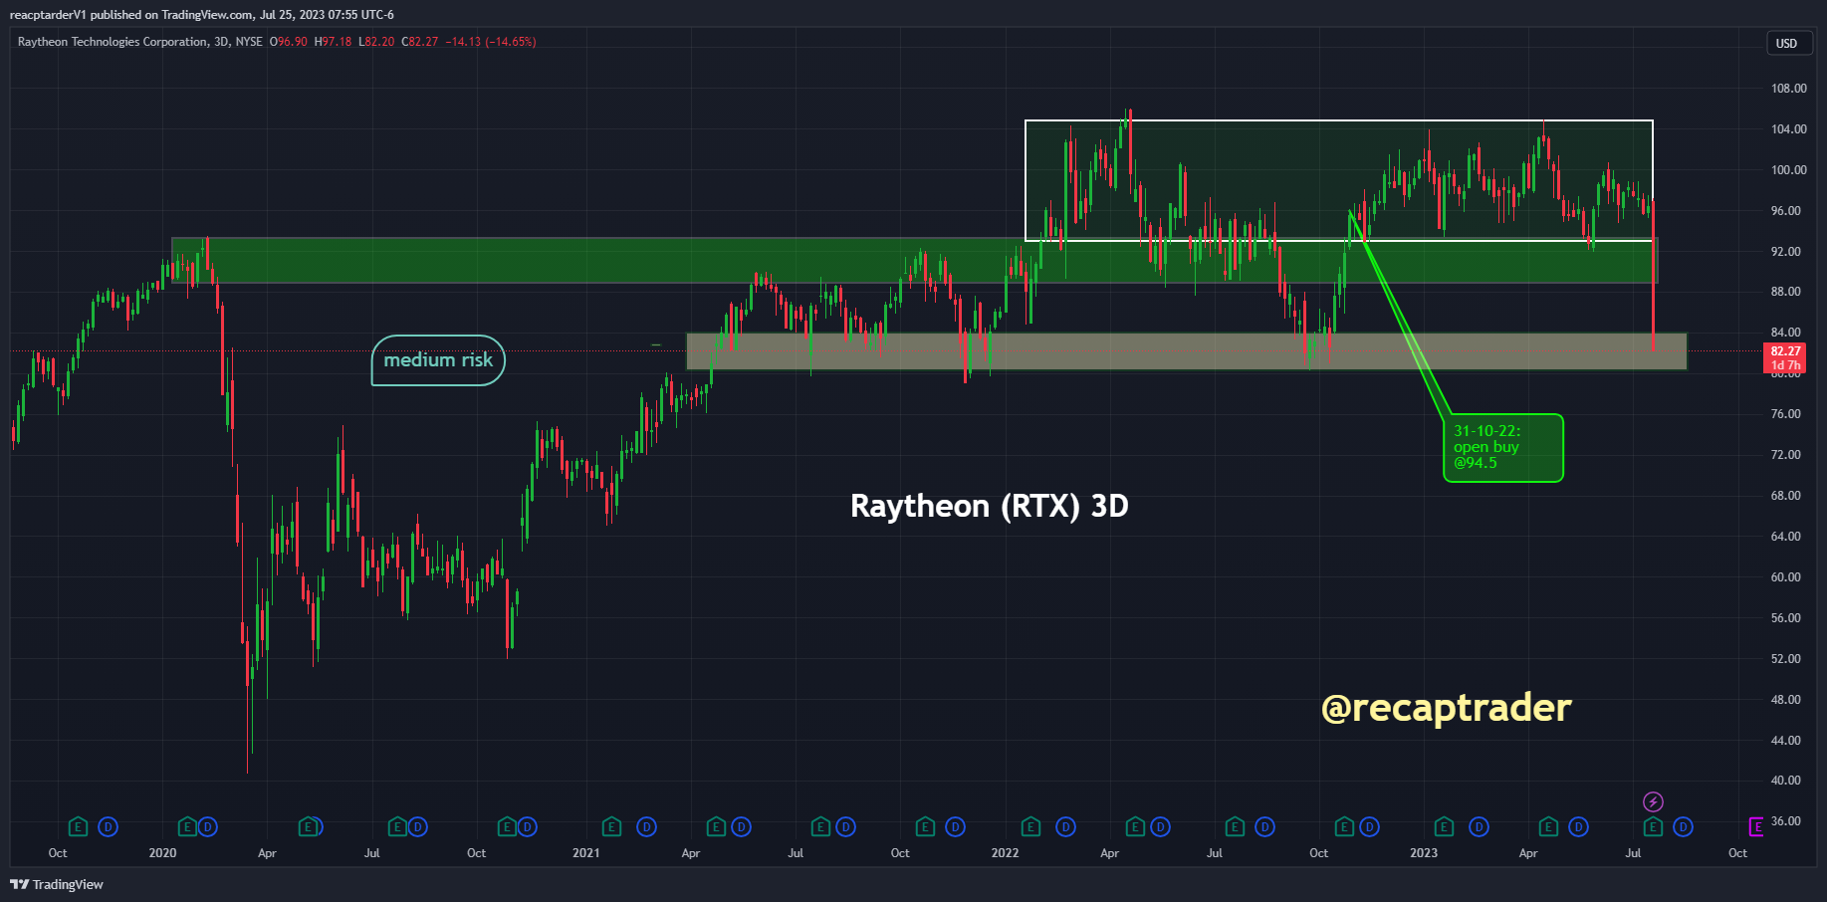This screenshot has height=902, width=1827.
Task: Select the October 2021 dividend D marker
Action: tap(955, 826)
